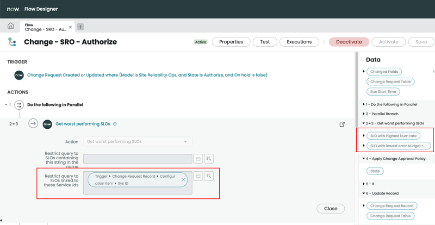Collapse 6 - Update Record data section
435x225 pixels.
[x=364, y=193]
